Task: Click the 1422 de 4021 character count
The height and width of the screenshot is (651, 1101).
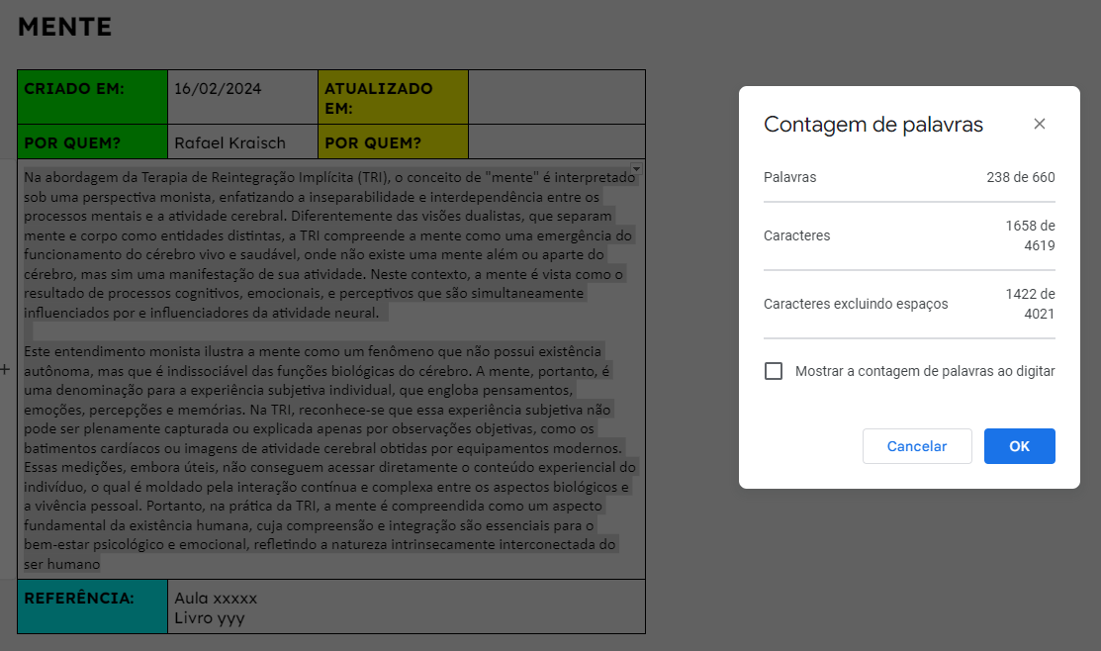Action: (1030, 304)
